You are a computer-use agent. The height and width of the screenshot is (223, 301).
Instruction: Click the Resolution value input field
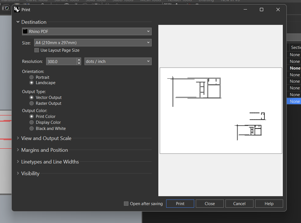[61, 61]
